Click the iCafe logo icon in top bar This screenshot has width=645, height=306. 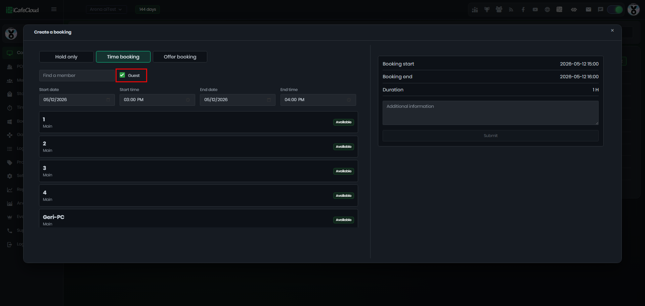tap(559, 9)
